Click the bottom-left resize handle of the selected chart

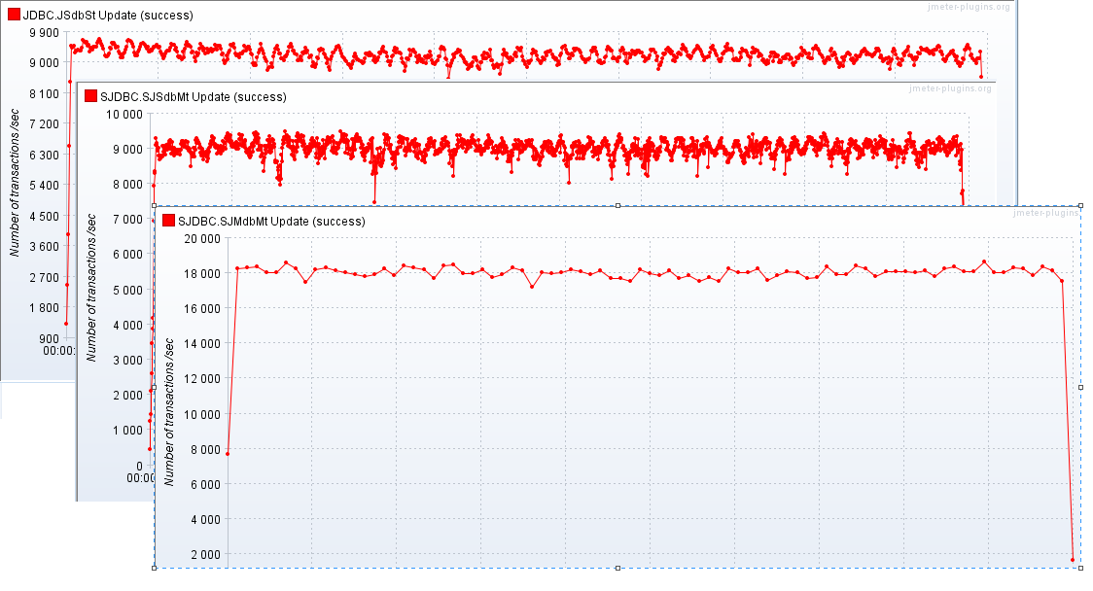tap(155, 568)
